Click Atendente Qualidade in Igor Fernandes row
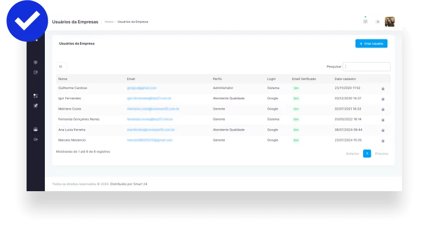The image size is (429, 236). click(229, 98)
